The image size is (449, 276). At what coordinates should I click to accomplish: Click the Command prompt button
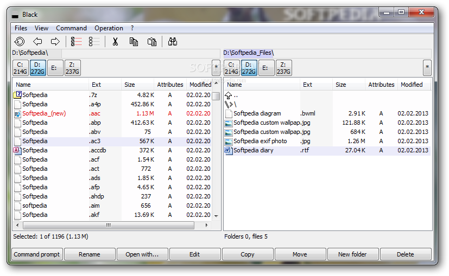click(x=37, y=254)
